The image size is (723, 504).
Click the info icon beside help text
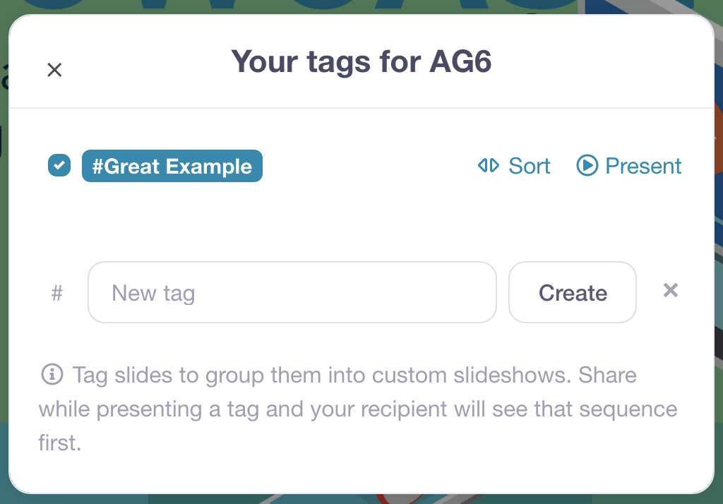point(52,374)
